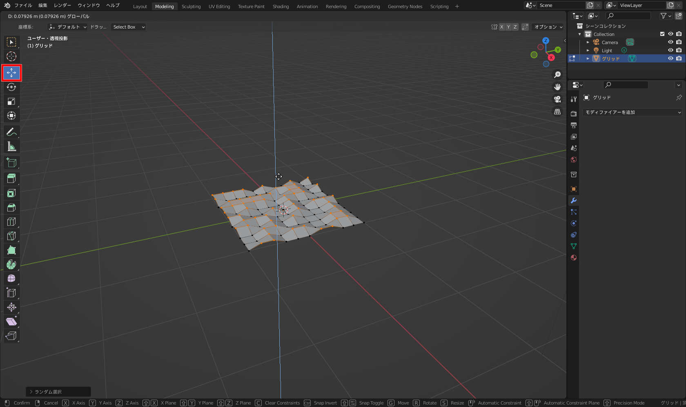The height and width of the screenshot is (407, 686).
Task: Activate the combined Transform tool
Action: 11,116
